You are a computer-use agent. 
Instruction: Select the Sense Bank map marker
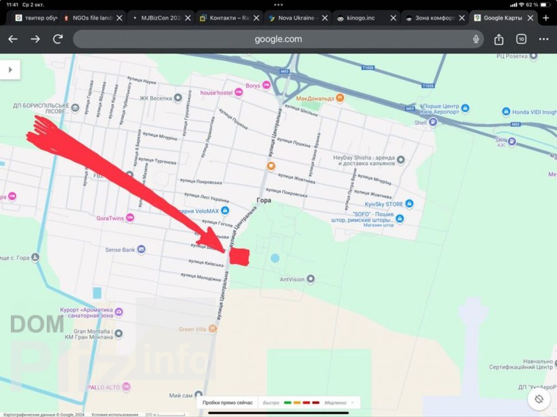[x=141, y=250]
